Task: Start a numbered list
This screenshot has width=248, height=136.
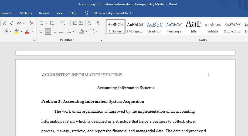Action: pyautogui.click(x=52, y=23)
